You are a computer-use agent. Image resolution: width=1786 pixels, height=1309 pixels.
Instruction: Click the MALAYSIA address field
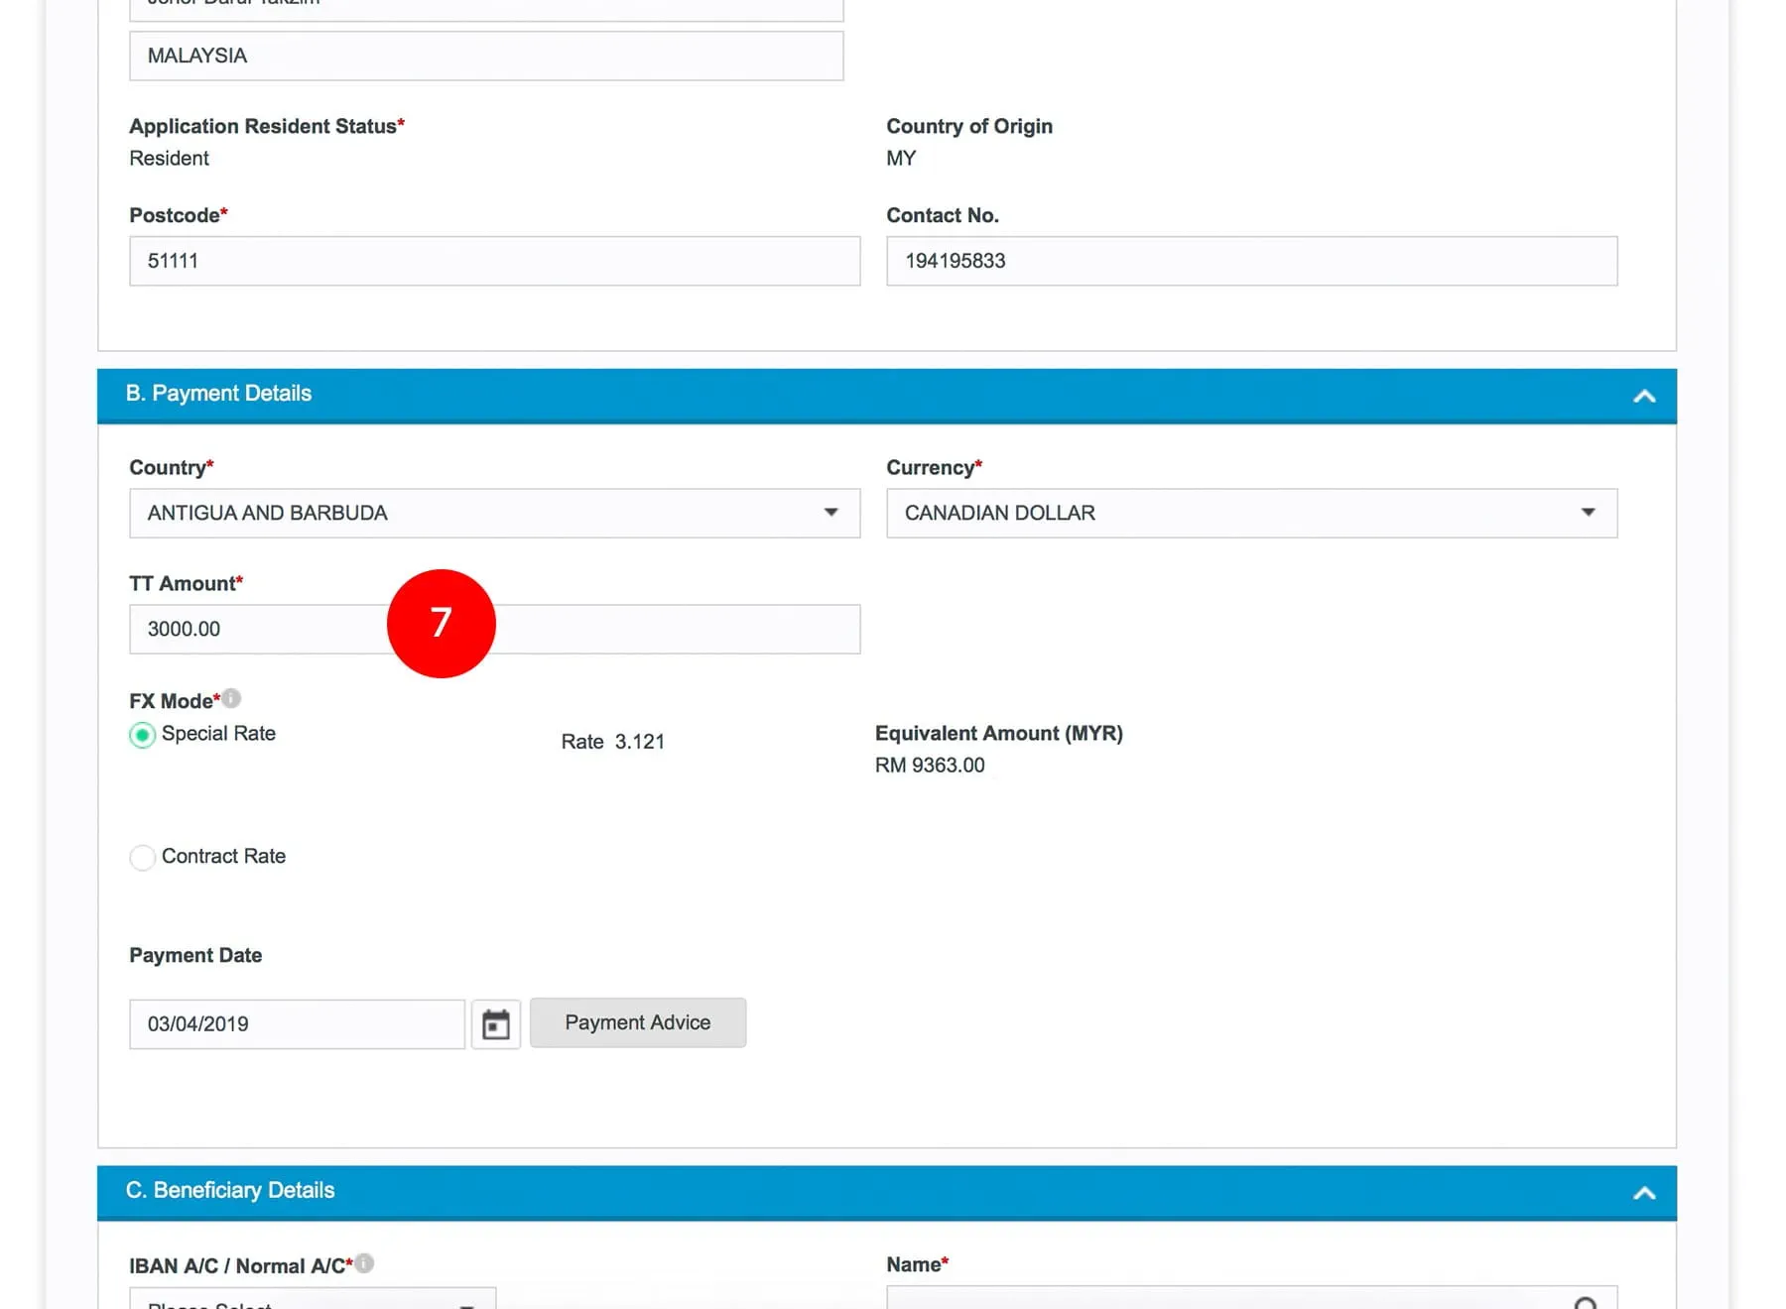486,56
